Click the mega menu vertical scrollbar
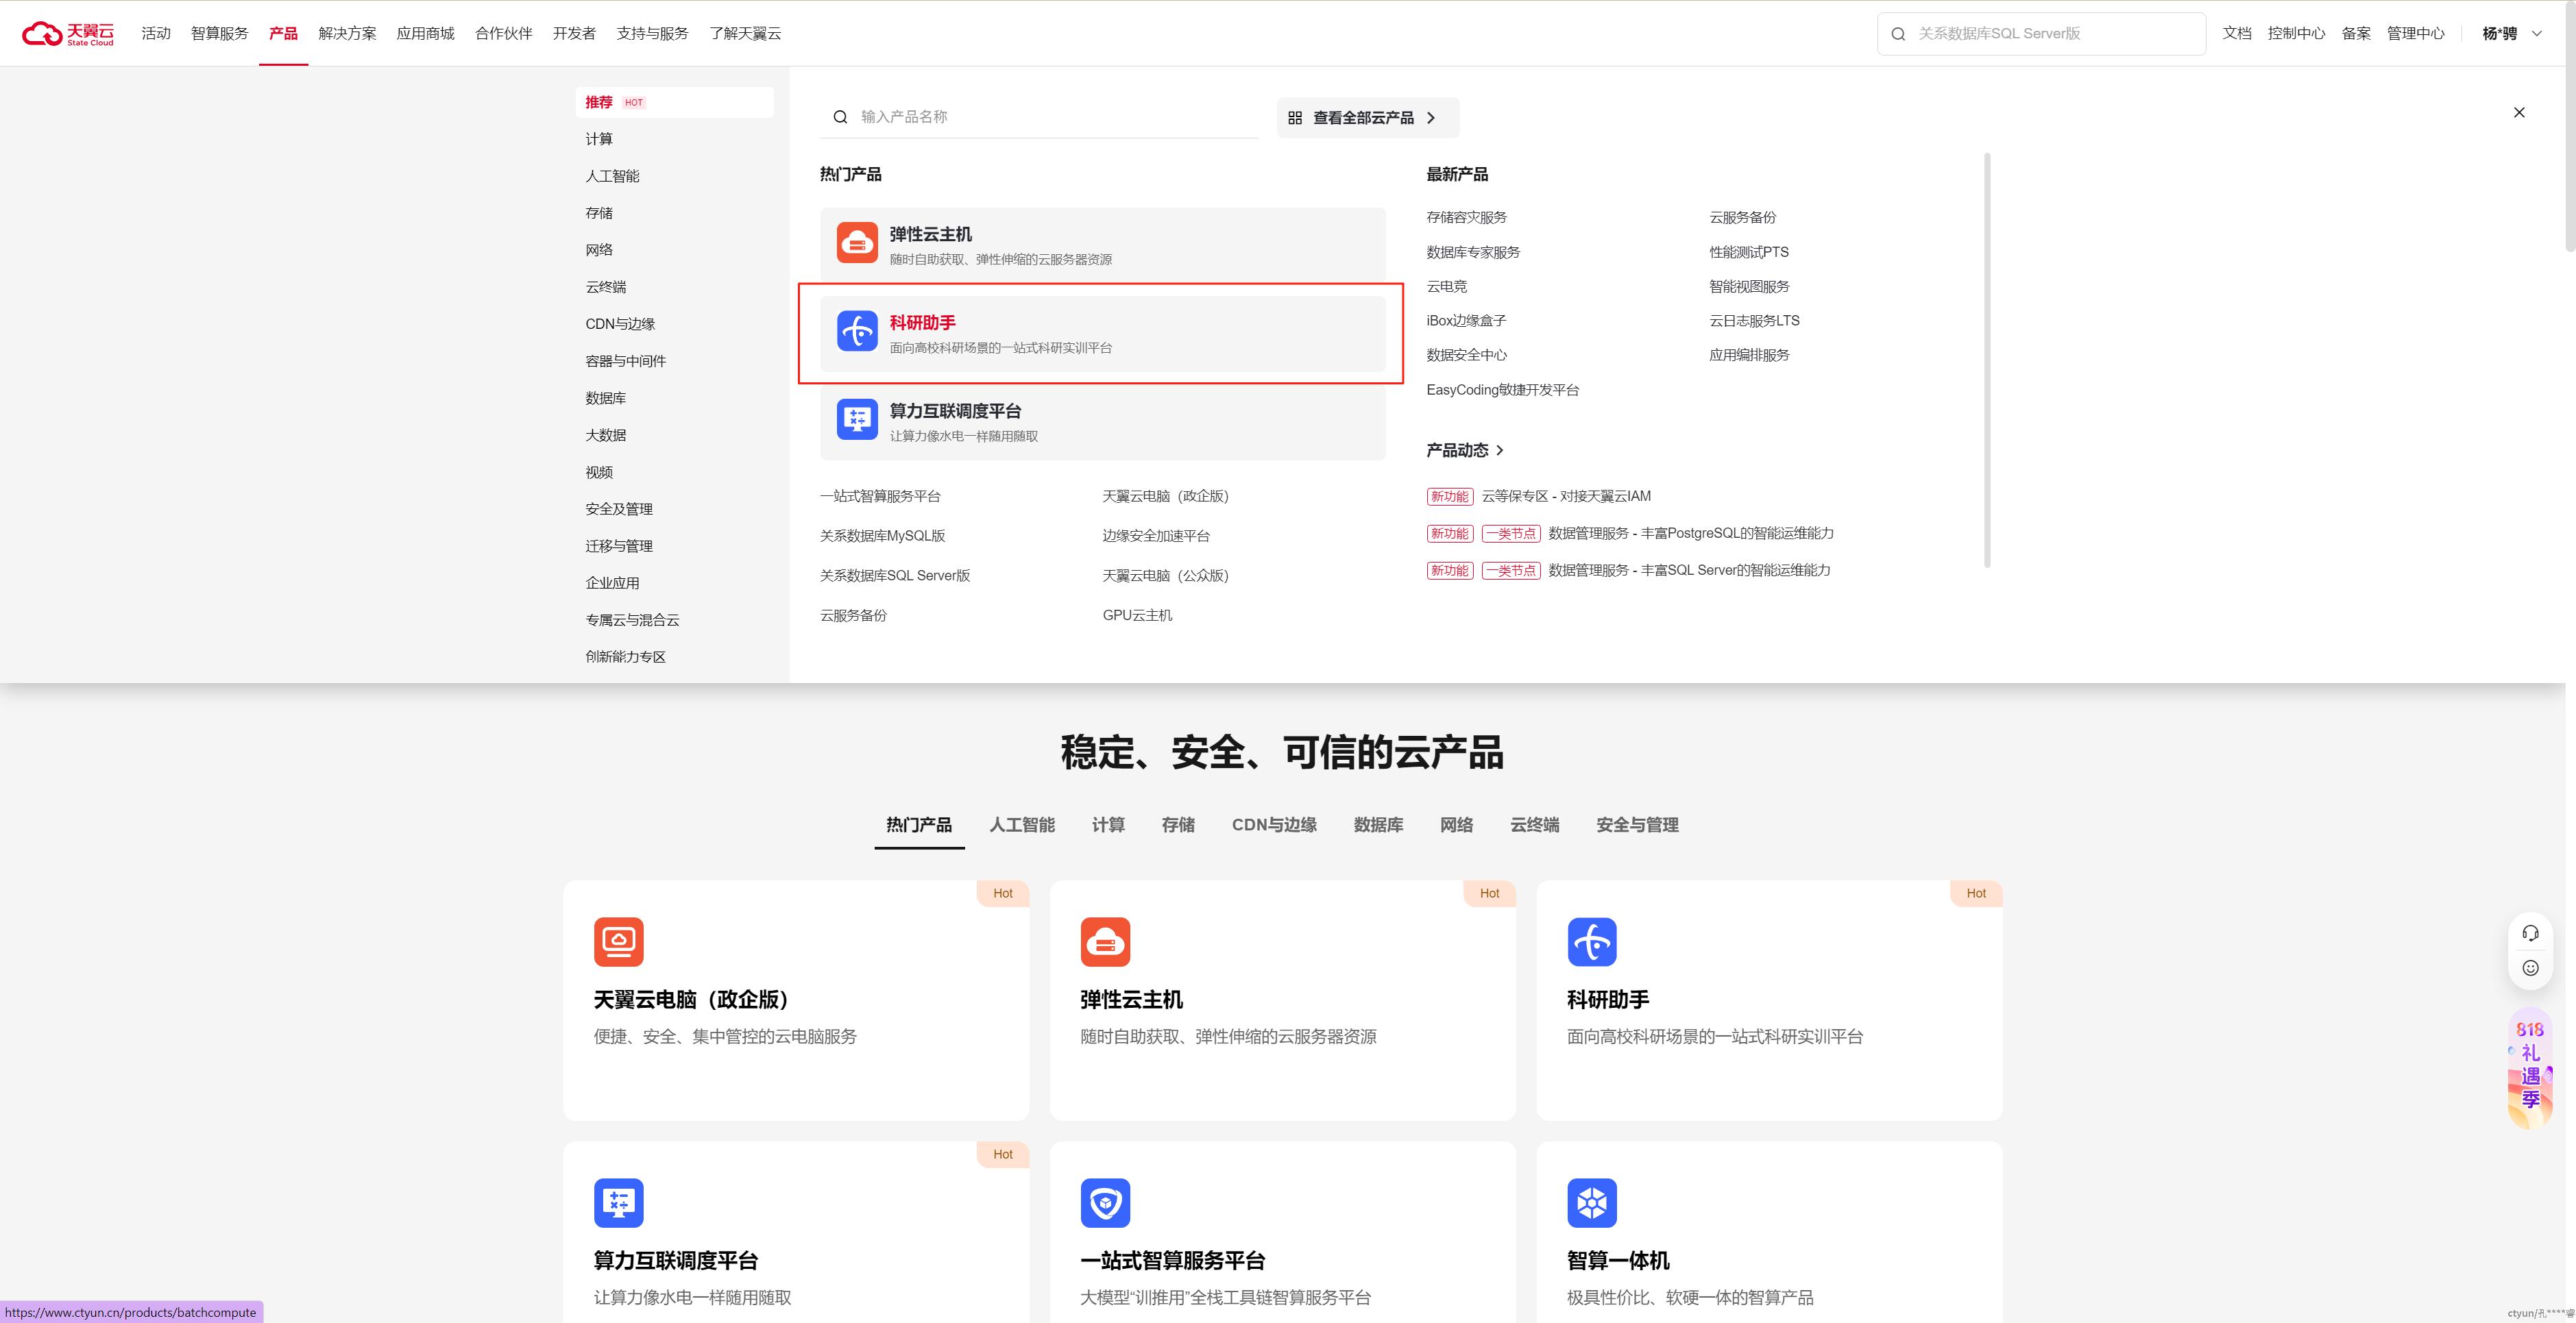This screenshot has width=2576, height=1323. (1987, 360)
